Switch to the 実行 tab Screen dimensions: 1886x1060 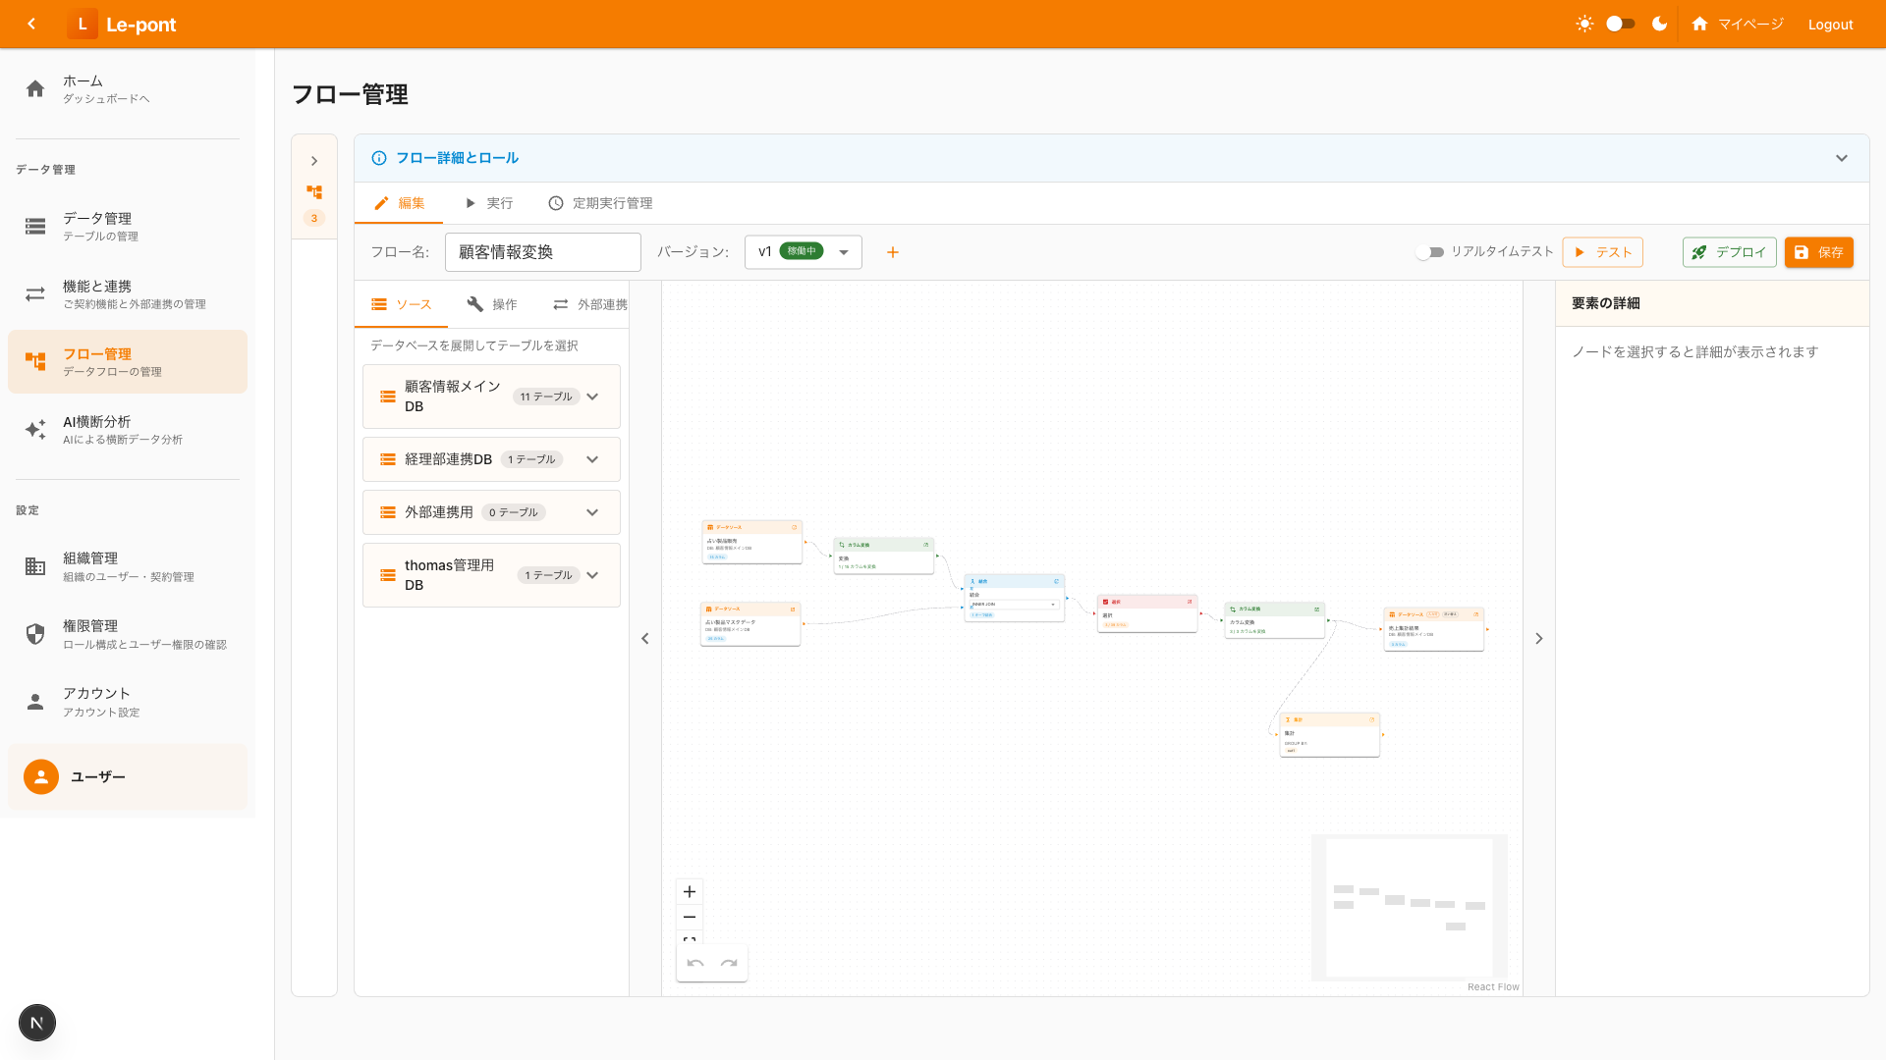tap(488, 203)
